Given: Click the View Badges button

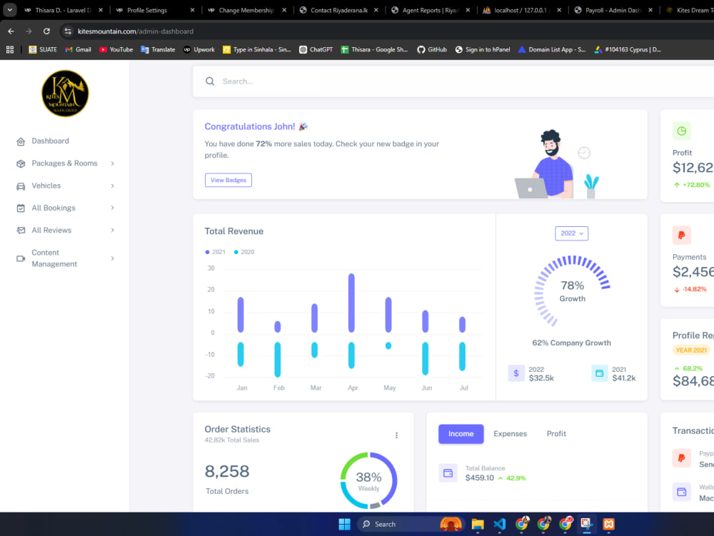Looking at the screenshot, I should click(228, 180).
